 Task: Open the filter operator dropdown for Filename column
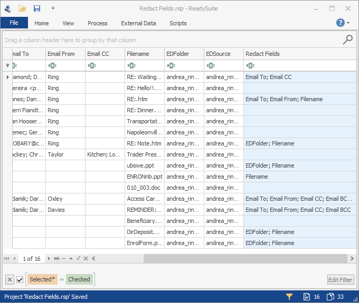tap(131, 65)
